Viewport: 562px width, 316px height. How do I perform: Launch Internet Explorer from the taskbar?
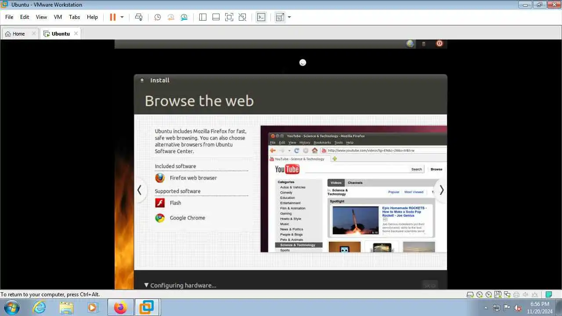[40, 307]
